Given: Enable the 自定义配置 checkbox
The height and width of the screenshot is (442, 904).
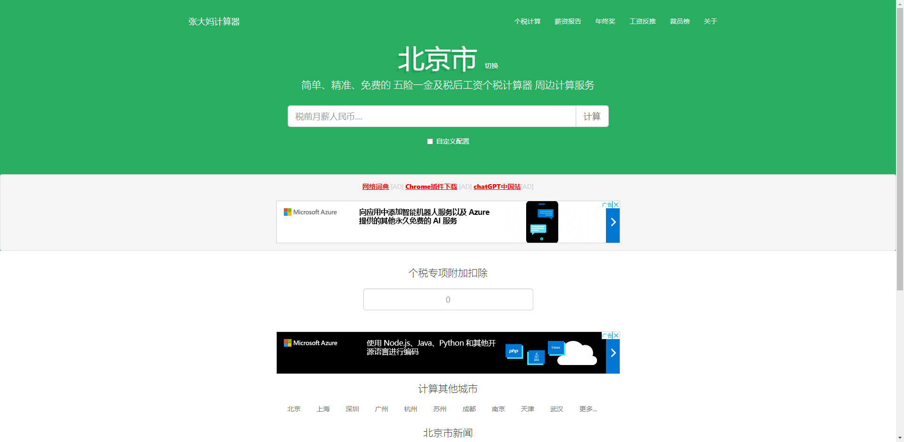Looking at the screenshot, I should point(430,141).
